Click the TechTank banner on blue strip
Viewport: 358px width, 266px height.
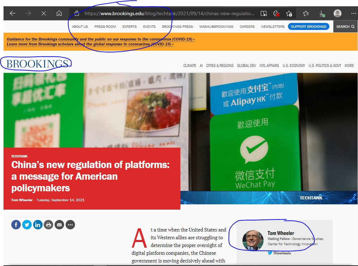pos(311,198)
